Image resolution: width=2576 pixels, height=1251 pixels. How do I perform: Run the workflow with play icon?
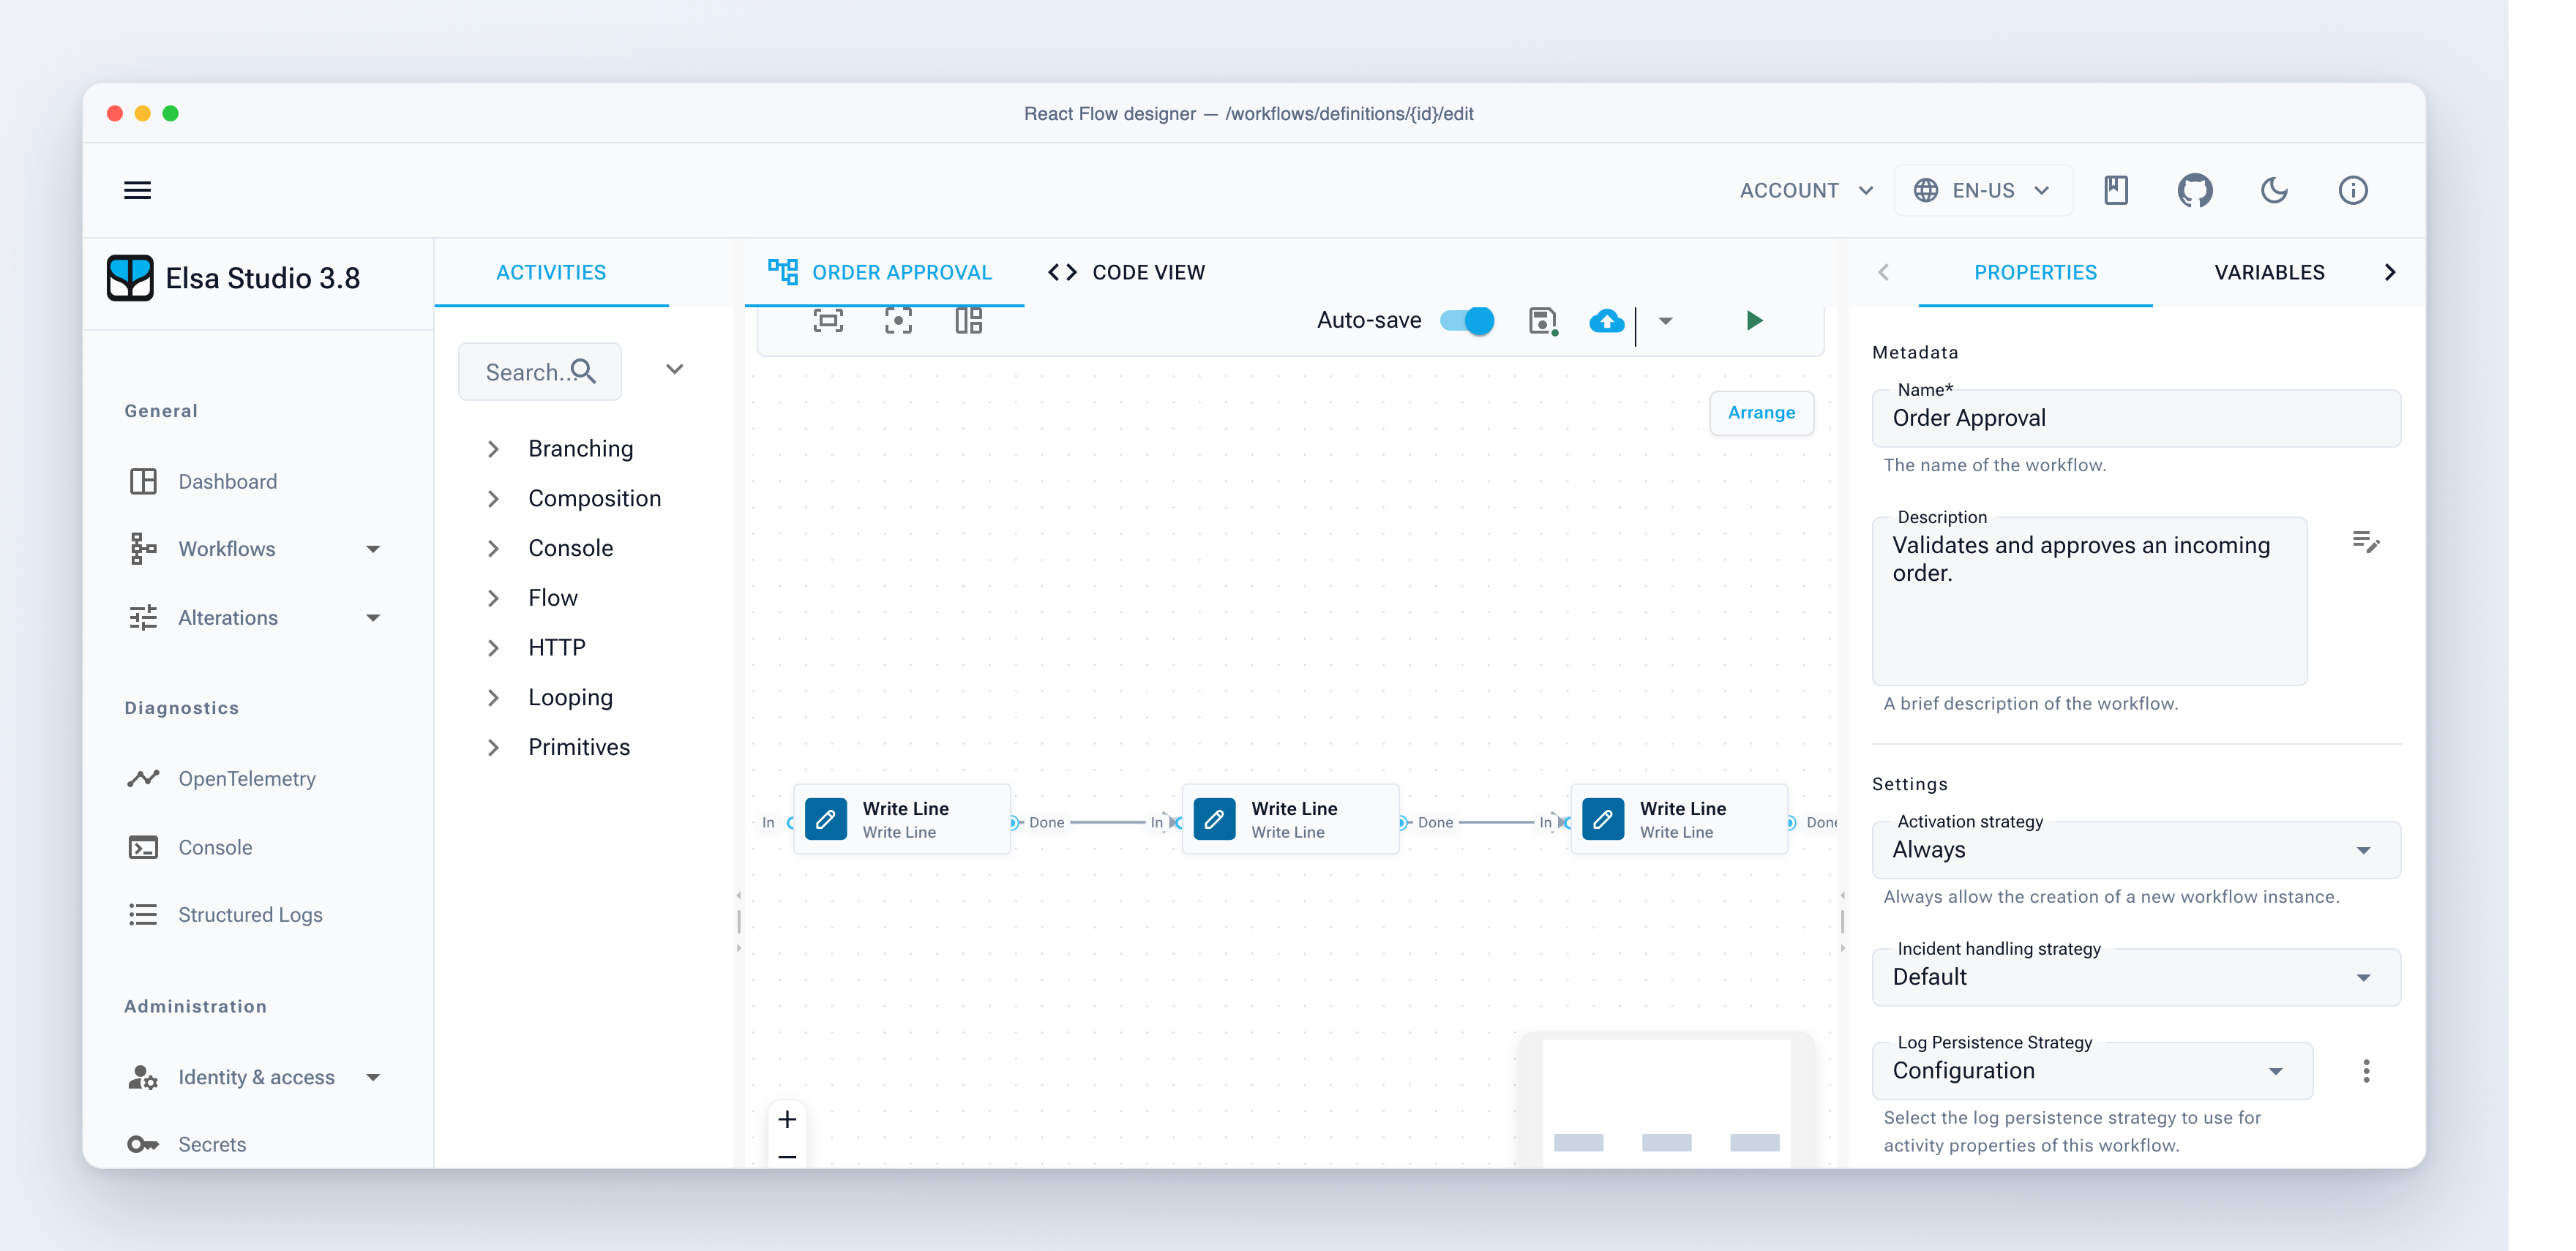1754,320
